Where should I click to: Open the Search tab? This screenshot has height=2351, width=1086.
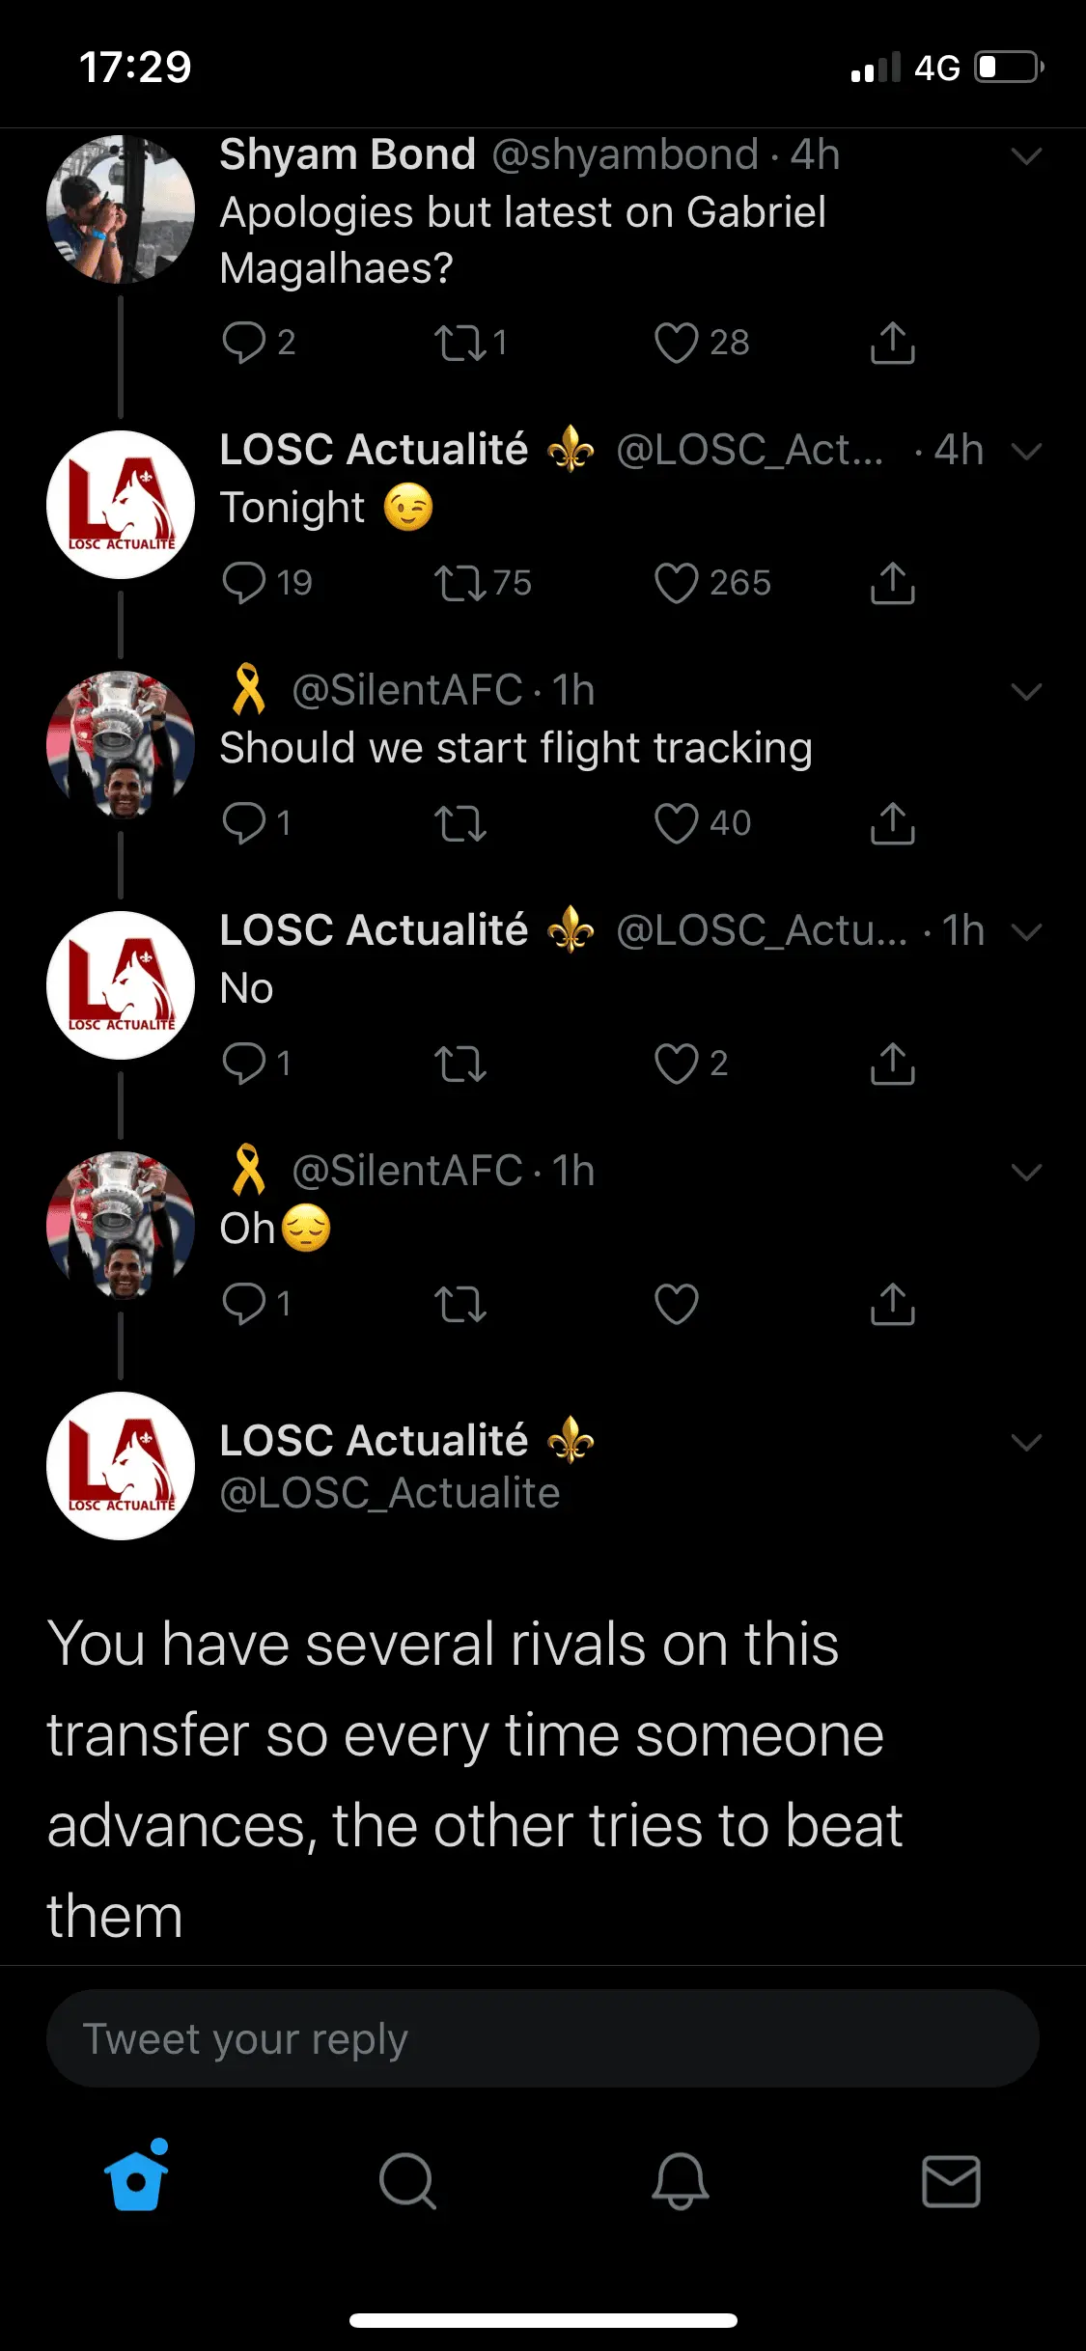pyautogui.click(x=407, y=2179)
